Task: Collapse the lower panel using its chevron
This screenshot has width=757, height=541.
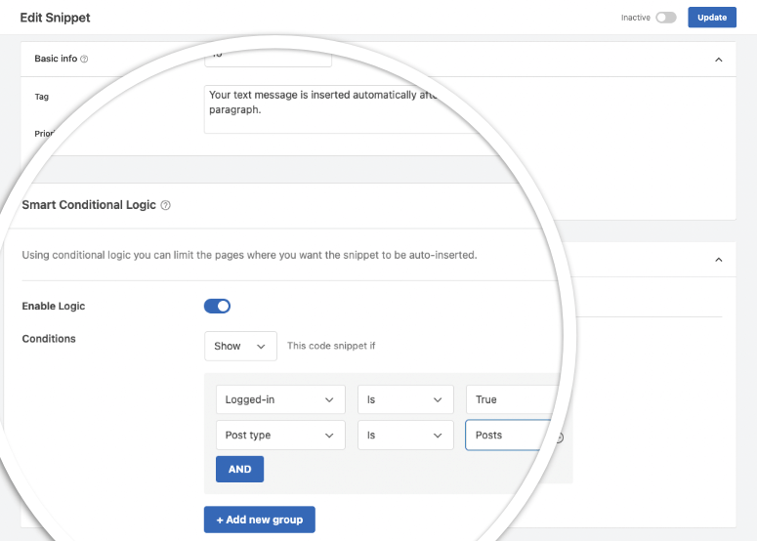Action: pyautogui.click(x=719, y=260)
